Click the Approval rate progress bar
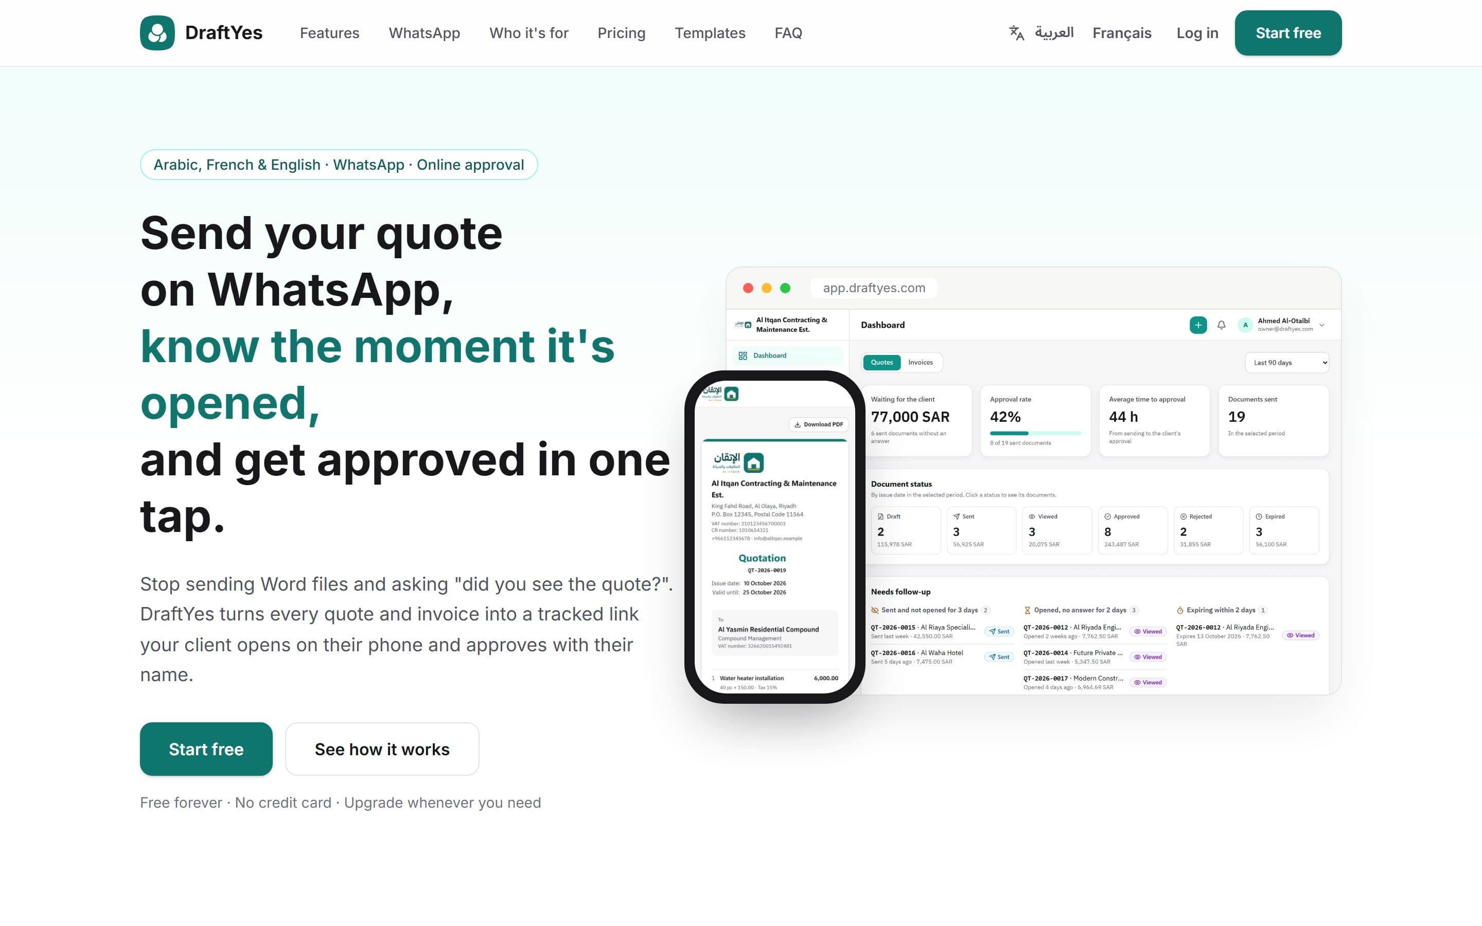Screen dimensions: 1482x926 click(1035, 433)
